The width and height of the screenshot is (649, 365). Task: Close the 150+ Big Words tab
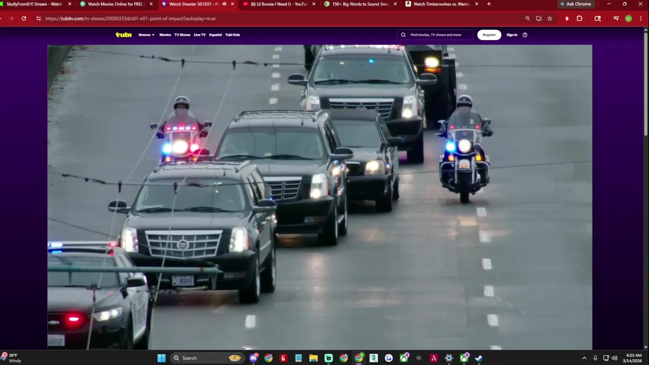tap(395, 4)
